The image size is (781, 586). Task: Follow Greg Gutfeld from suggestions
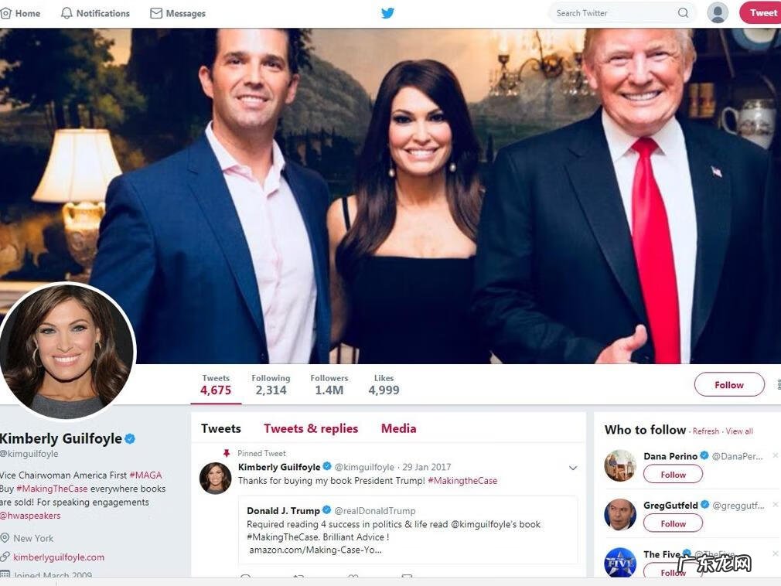[x=673, y=523]
